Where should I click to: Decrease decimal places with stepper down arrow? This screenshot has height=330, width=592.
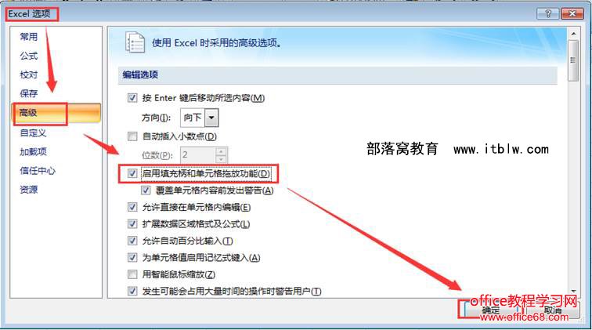[x=222, y=159]
